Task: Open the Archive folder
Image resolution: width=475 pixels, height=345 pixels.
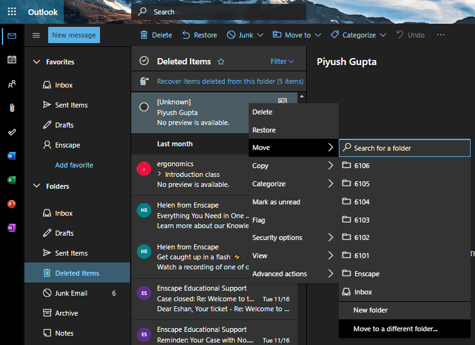Action: tap(77, 313)
